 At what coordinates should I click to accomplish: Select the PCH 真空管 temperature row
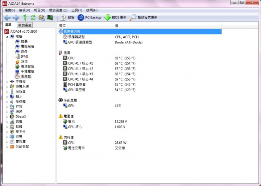tap(140, 84)
